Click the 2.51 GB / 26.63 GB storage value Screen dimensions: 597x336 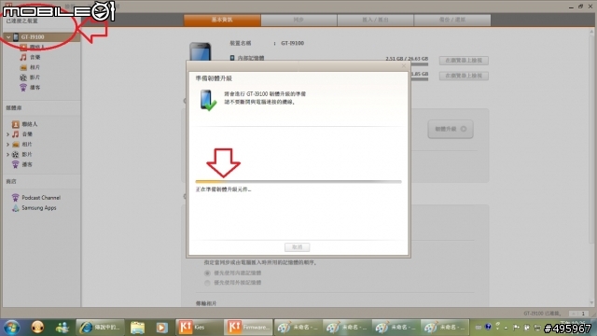(x=407, y=59)
